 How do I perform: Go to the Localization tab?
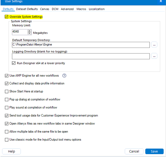tap(97, 9)
